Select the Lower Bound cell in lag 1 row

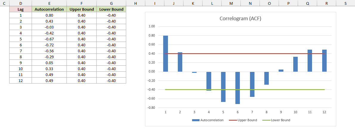pos(111,15)
